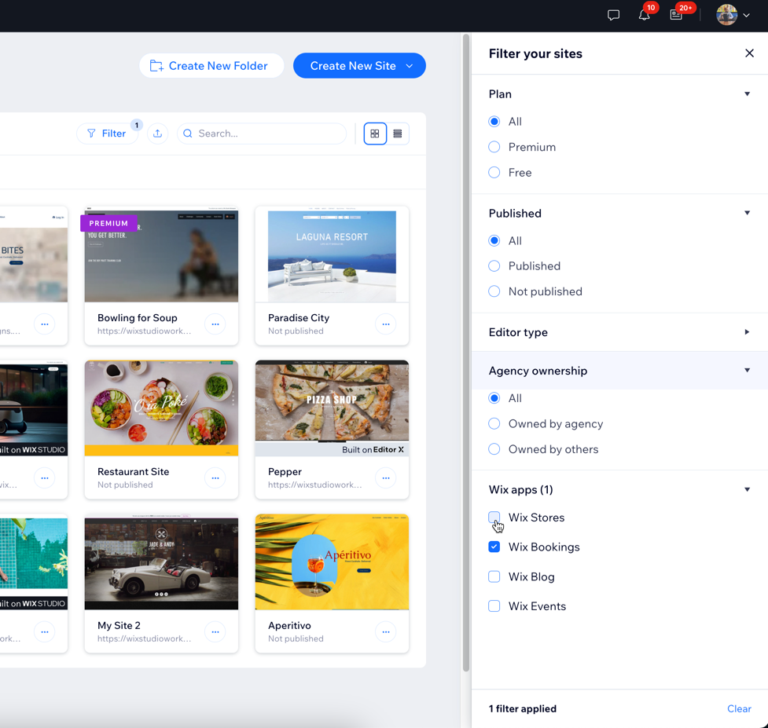Select Agency ownership All radio button
The width and height of the screenshot is (768, 728).
pyautogui.click(x=494, y=398)
